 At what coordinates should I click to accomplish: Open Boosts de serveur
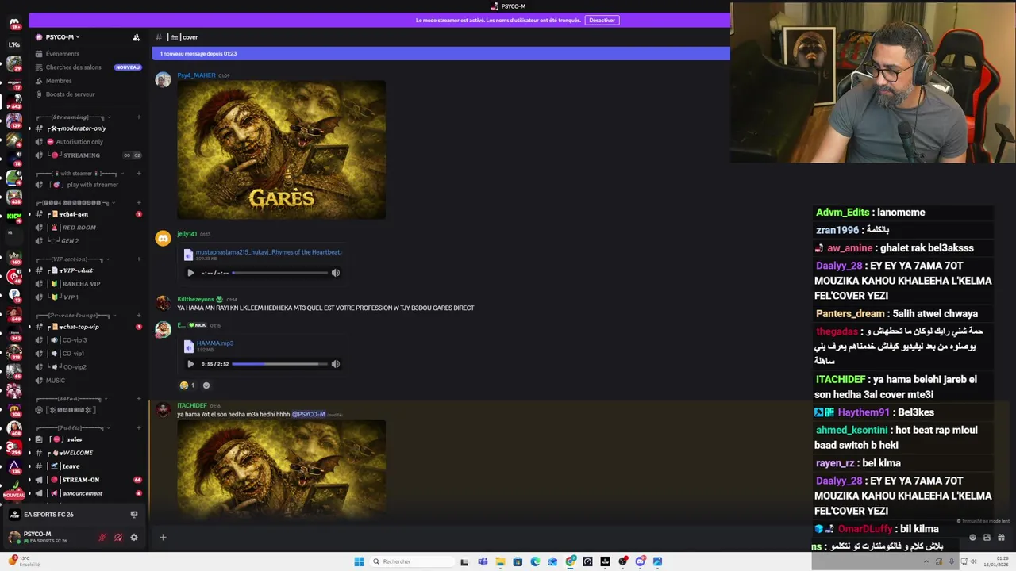70,94
